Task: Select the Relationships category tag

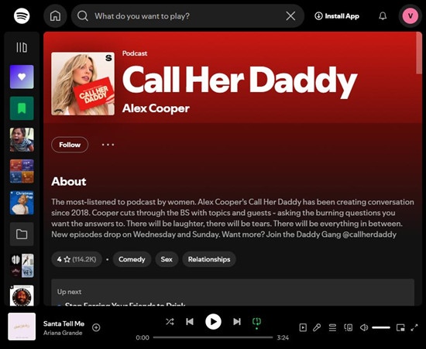Action: 209,259
